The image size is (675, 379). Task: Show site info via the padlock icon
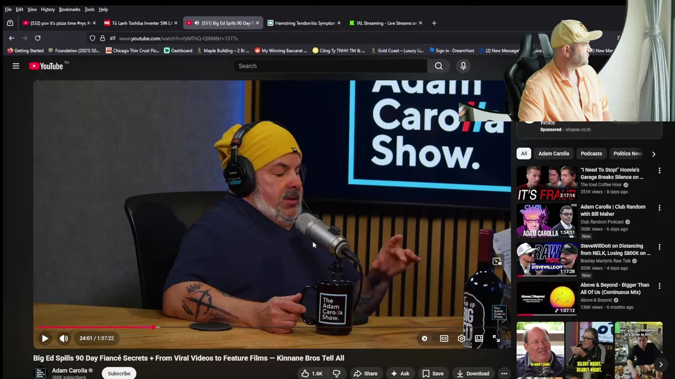point(102,38)
